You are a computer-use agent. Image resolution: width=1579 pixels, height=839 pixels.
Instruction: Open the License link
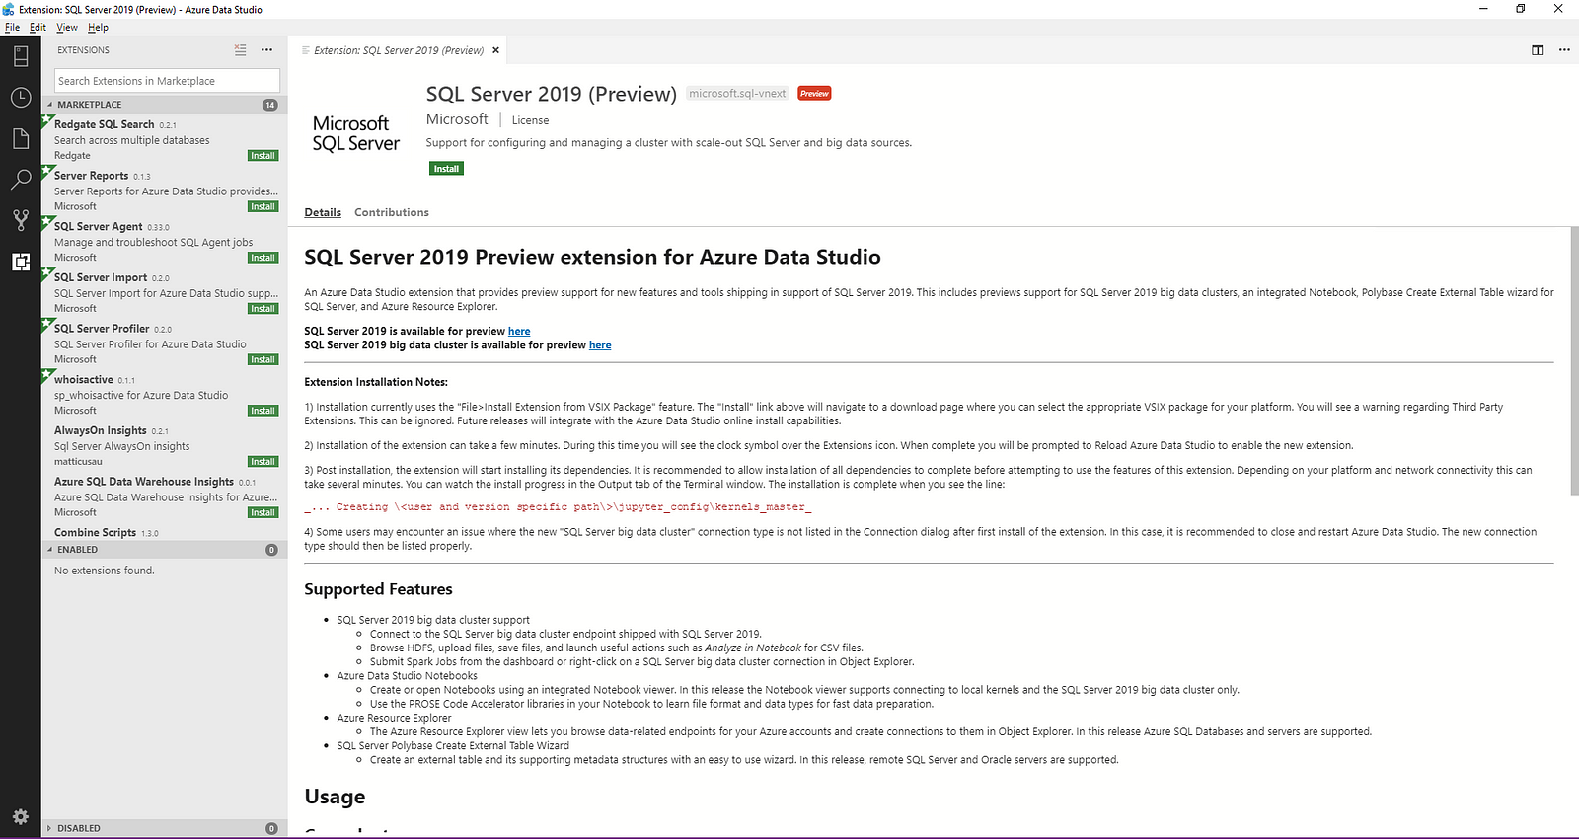(x=530, y=120)
